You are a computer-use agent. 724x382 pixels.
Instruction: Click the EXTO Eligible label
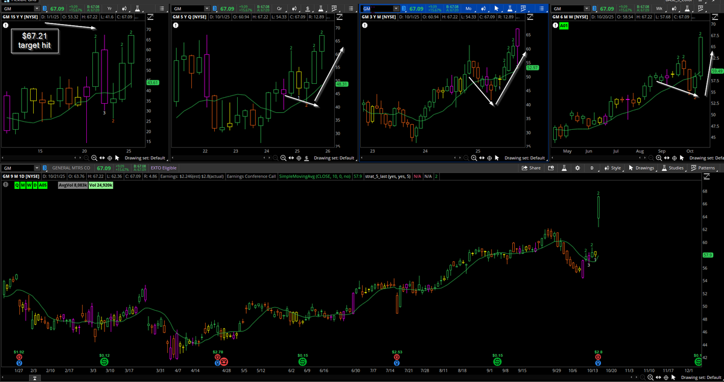164,168
